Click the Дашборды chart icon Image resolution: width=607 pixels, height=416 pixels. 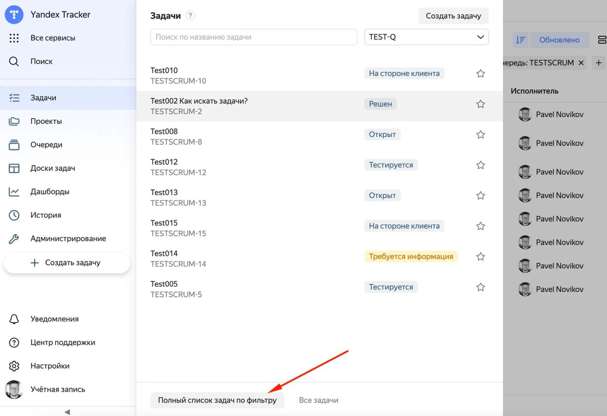[x=14, y=191]
